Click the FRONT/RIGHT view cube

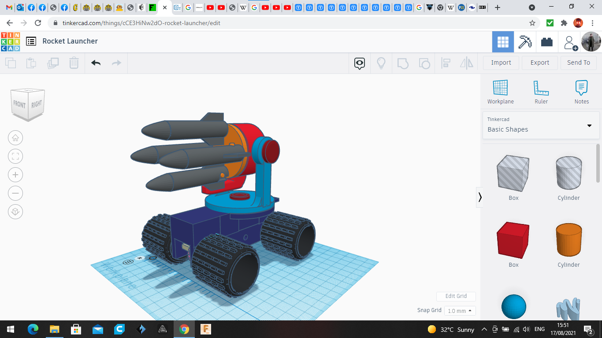tap(28, 104)
